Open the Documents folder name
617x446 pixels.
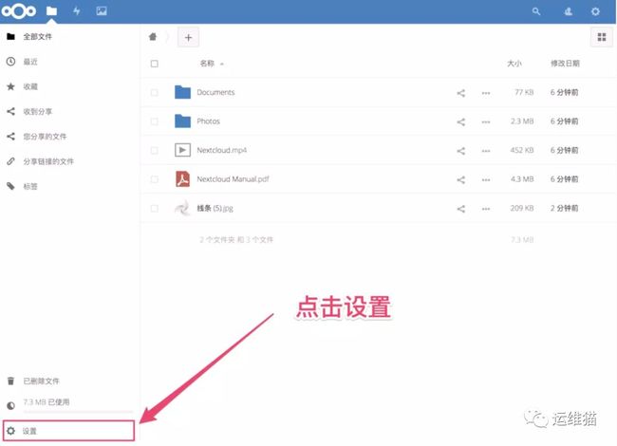pyautogui.click(x=215, y=92)
